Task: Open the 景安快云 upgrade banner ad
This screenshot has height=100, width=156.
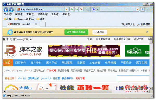Action: (84, 51)
